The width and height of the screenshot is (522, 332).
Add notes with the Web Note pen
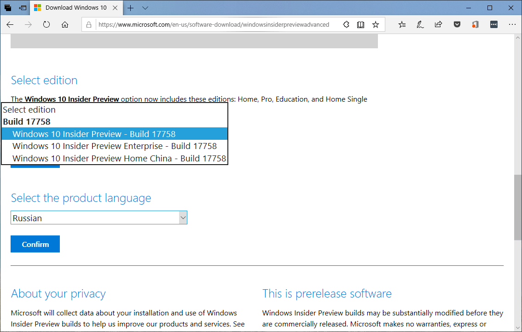(x=420, y=24)
